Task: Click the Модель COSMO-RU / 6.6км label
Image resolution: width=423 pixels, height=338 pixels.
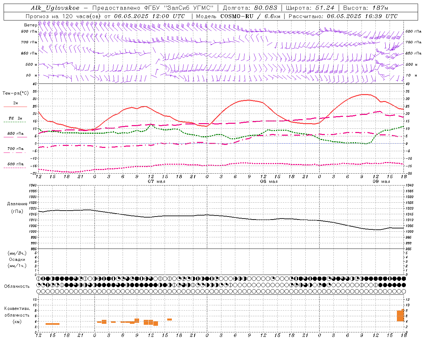Action: [238, 16]
